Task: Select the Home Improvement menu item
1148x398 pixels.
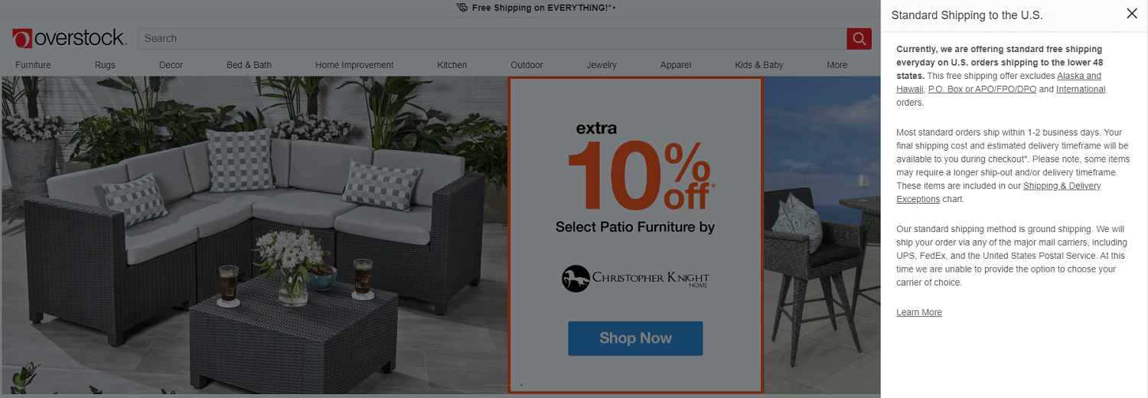Action: coord(354,65)
